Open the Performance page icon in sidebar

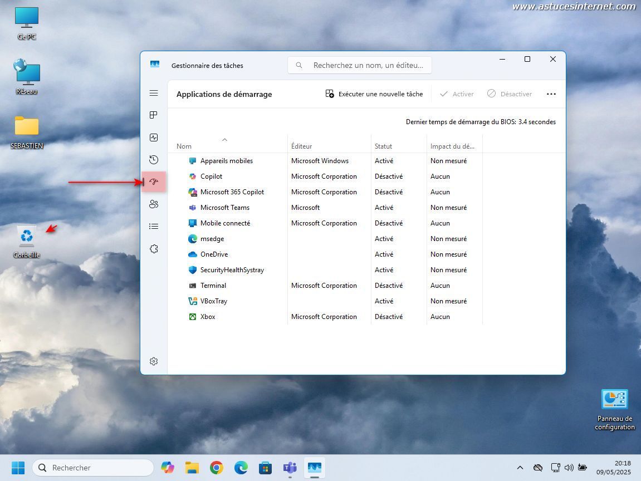(x=154, y=138)
